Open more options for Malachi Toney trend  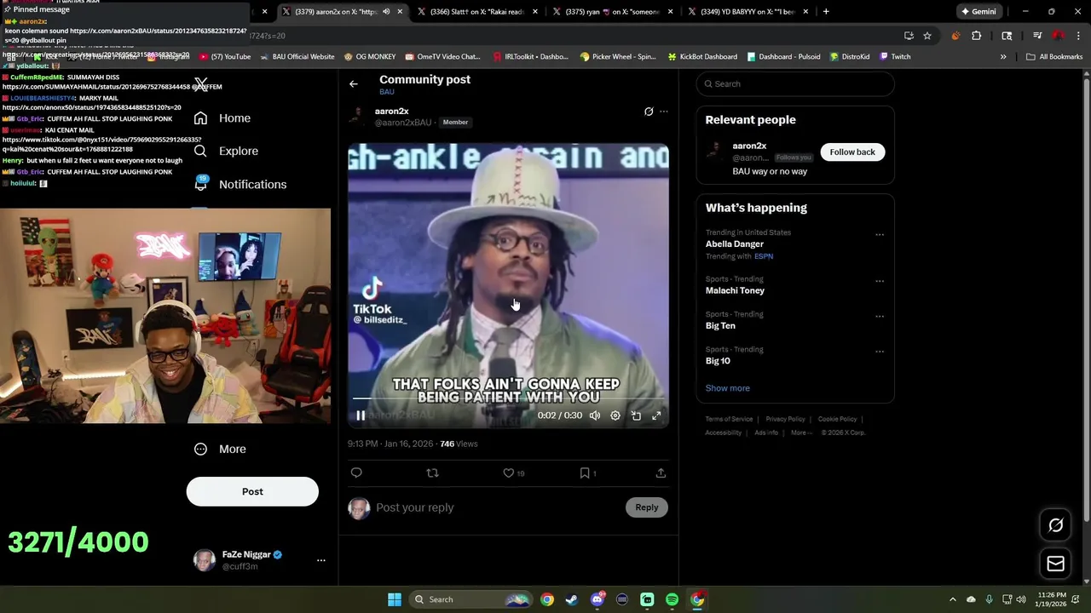click(x=880, y=281)
